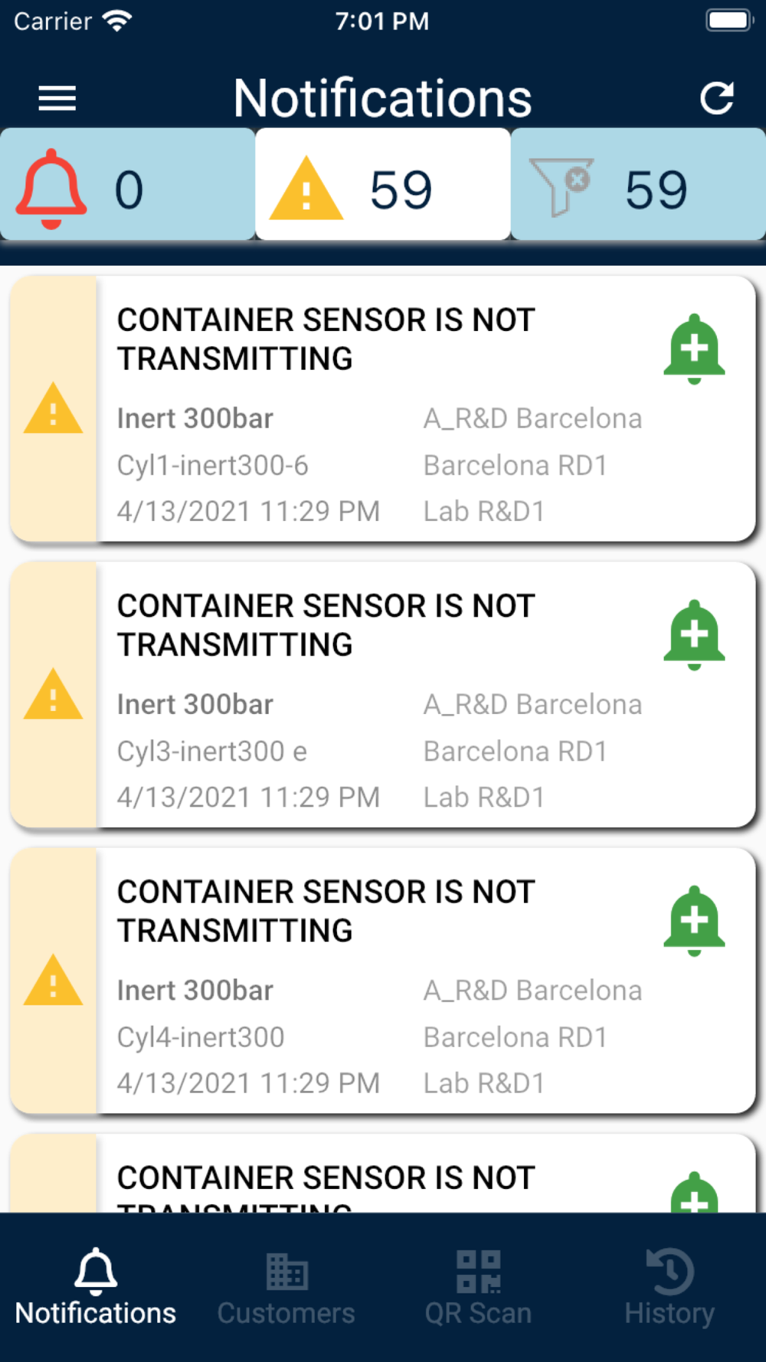This screenshot has height=1362, width=766.
Task: Select the warnings filter showing 59
Action: (x=382, y=186)
